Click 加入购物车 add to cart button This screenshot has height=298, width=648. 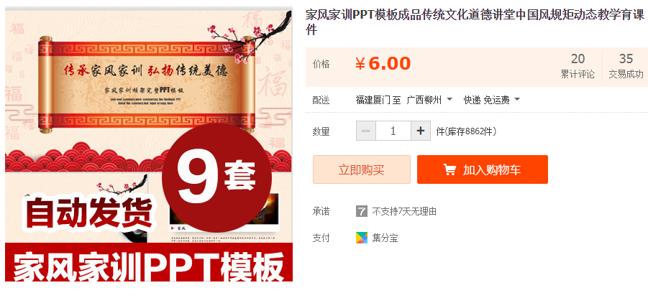[x=483, y=169]
